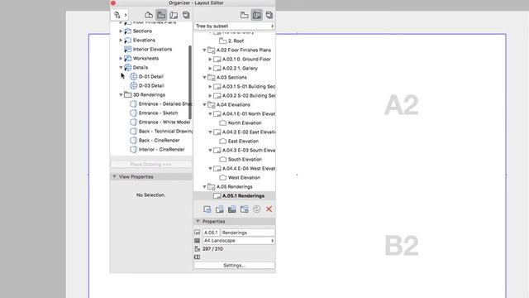This screenshot has height=298, width=529.
Task: Edit the layout name field Renderings
Action: (x=248, y=233)
